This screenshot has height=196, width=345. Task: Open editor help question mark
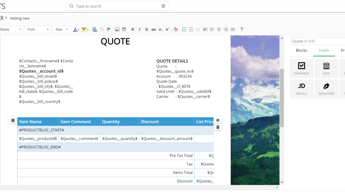coord(241,30)
